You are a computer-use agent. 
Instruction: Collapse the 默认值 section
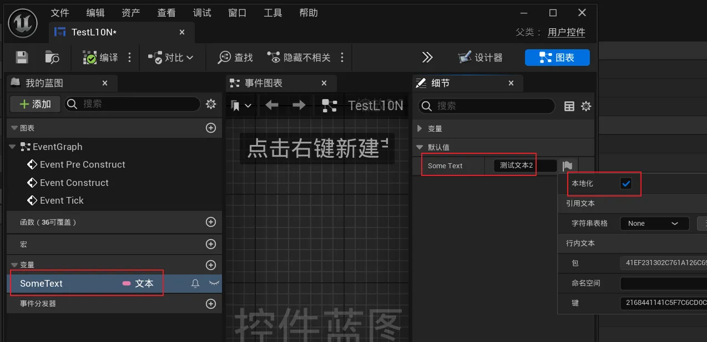point(420,147)
